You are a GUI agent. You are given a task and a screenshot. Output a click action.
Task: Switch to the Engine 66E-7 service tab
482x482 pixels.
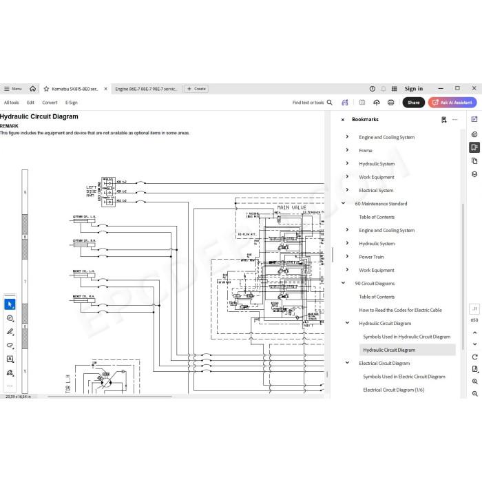146,89
